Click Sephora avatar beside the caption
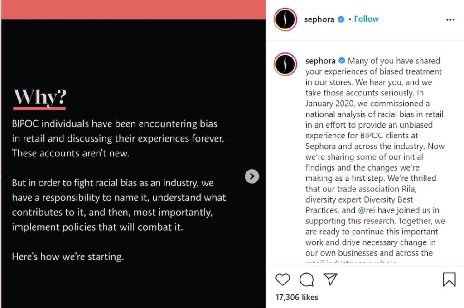 pos(285,64)
